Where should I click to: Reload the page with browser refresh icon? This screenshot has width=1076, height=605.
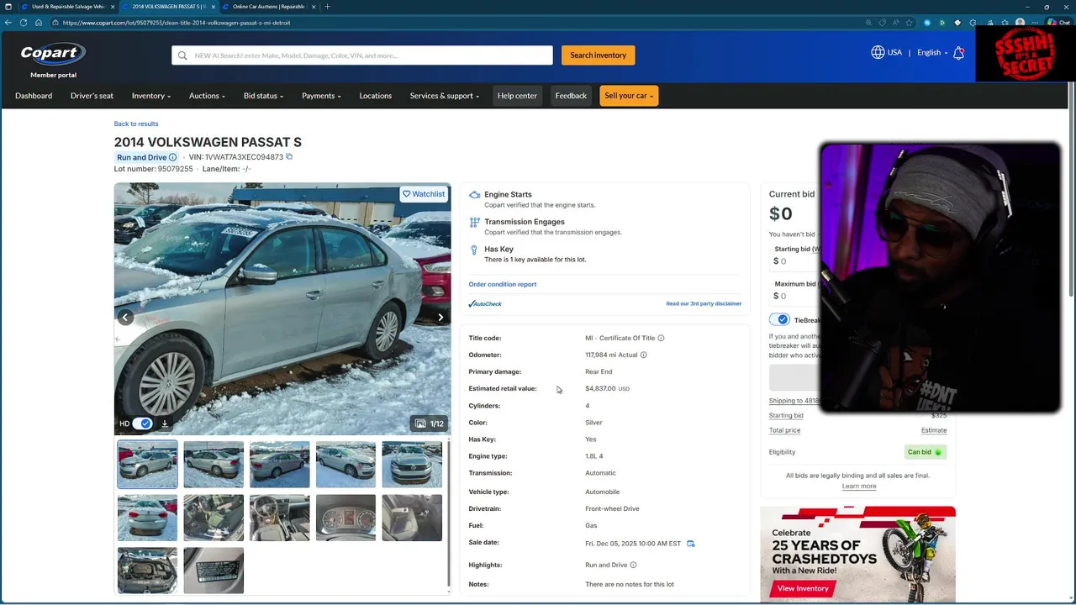coord(24,23)
